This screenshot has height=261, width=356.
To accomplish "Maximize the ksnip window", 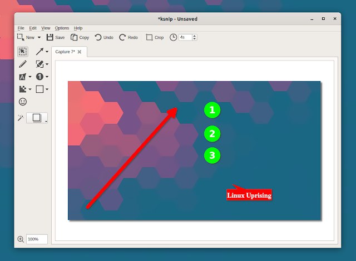I will pos(323,19).
